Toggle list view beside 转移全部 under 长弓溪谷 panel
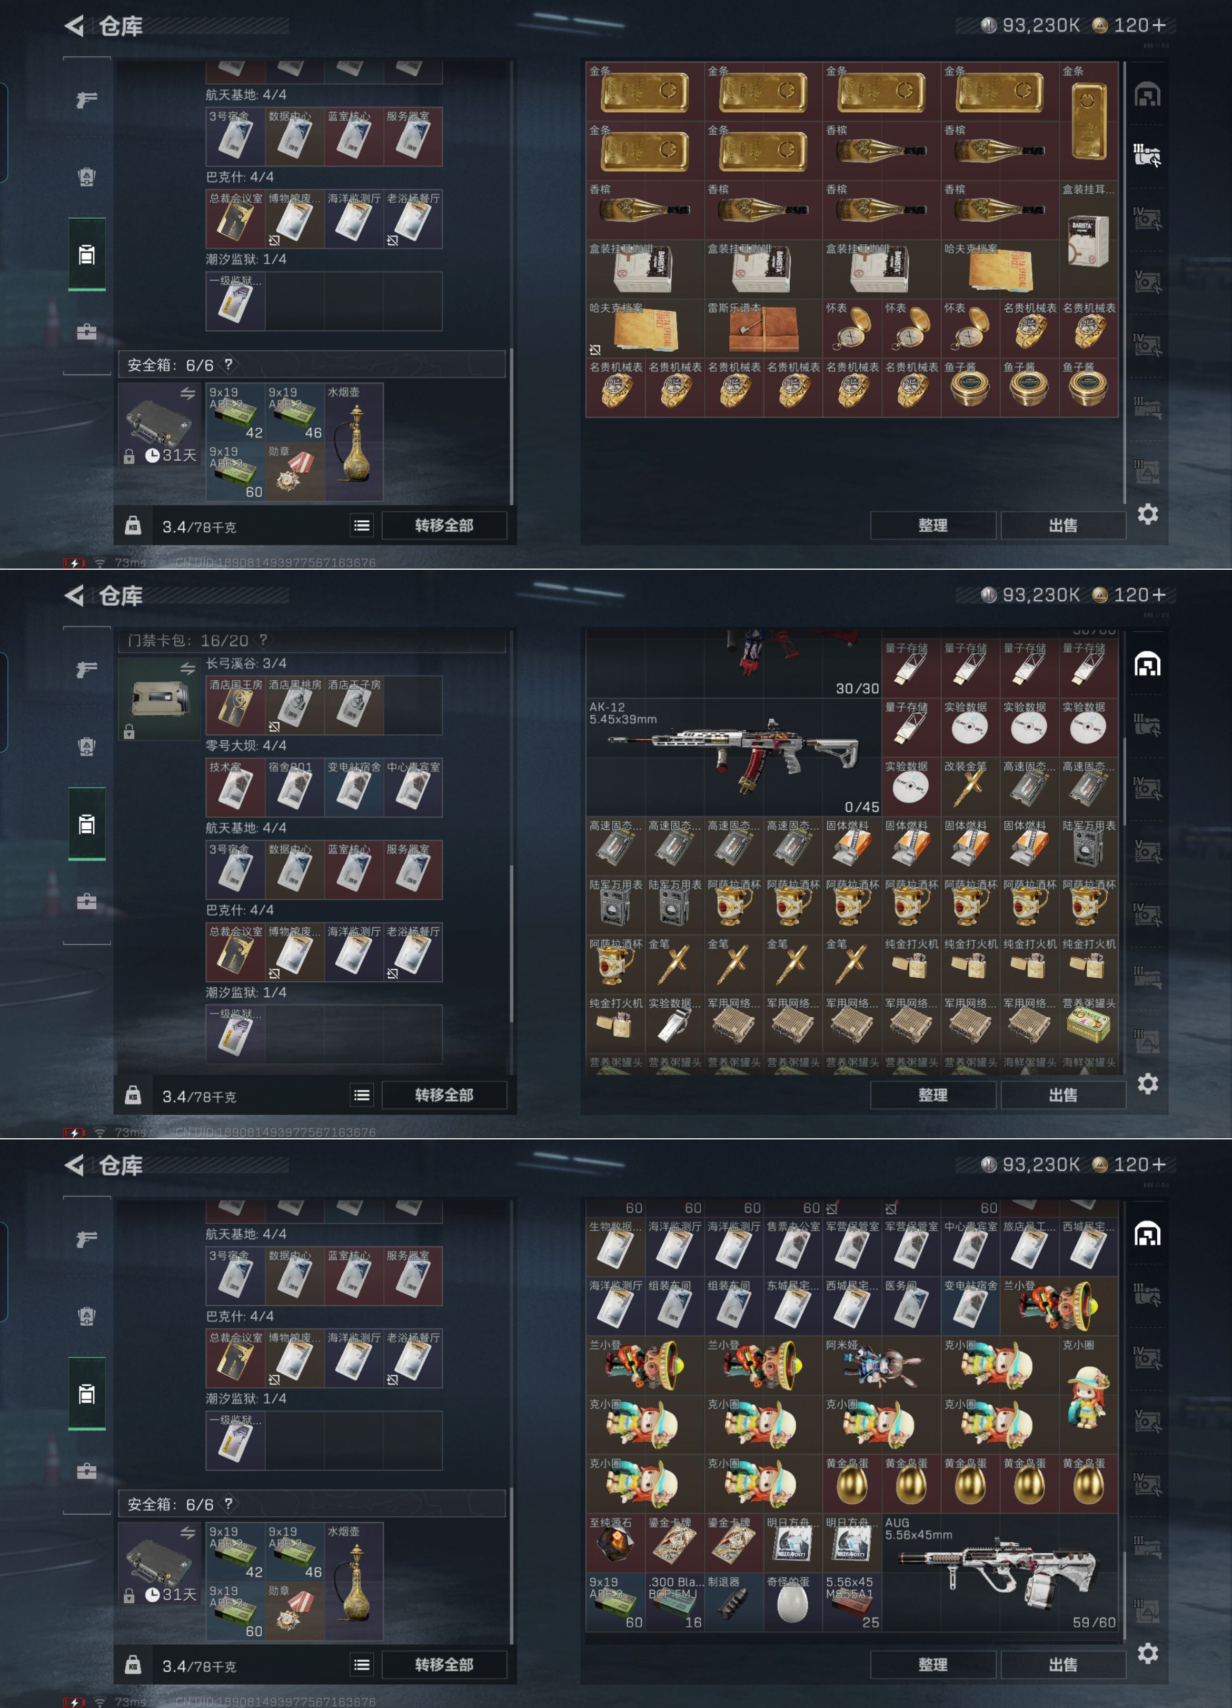Screen dimensions: 1232x1708 362,1095
